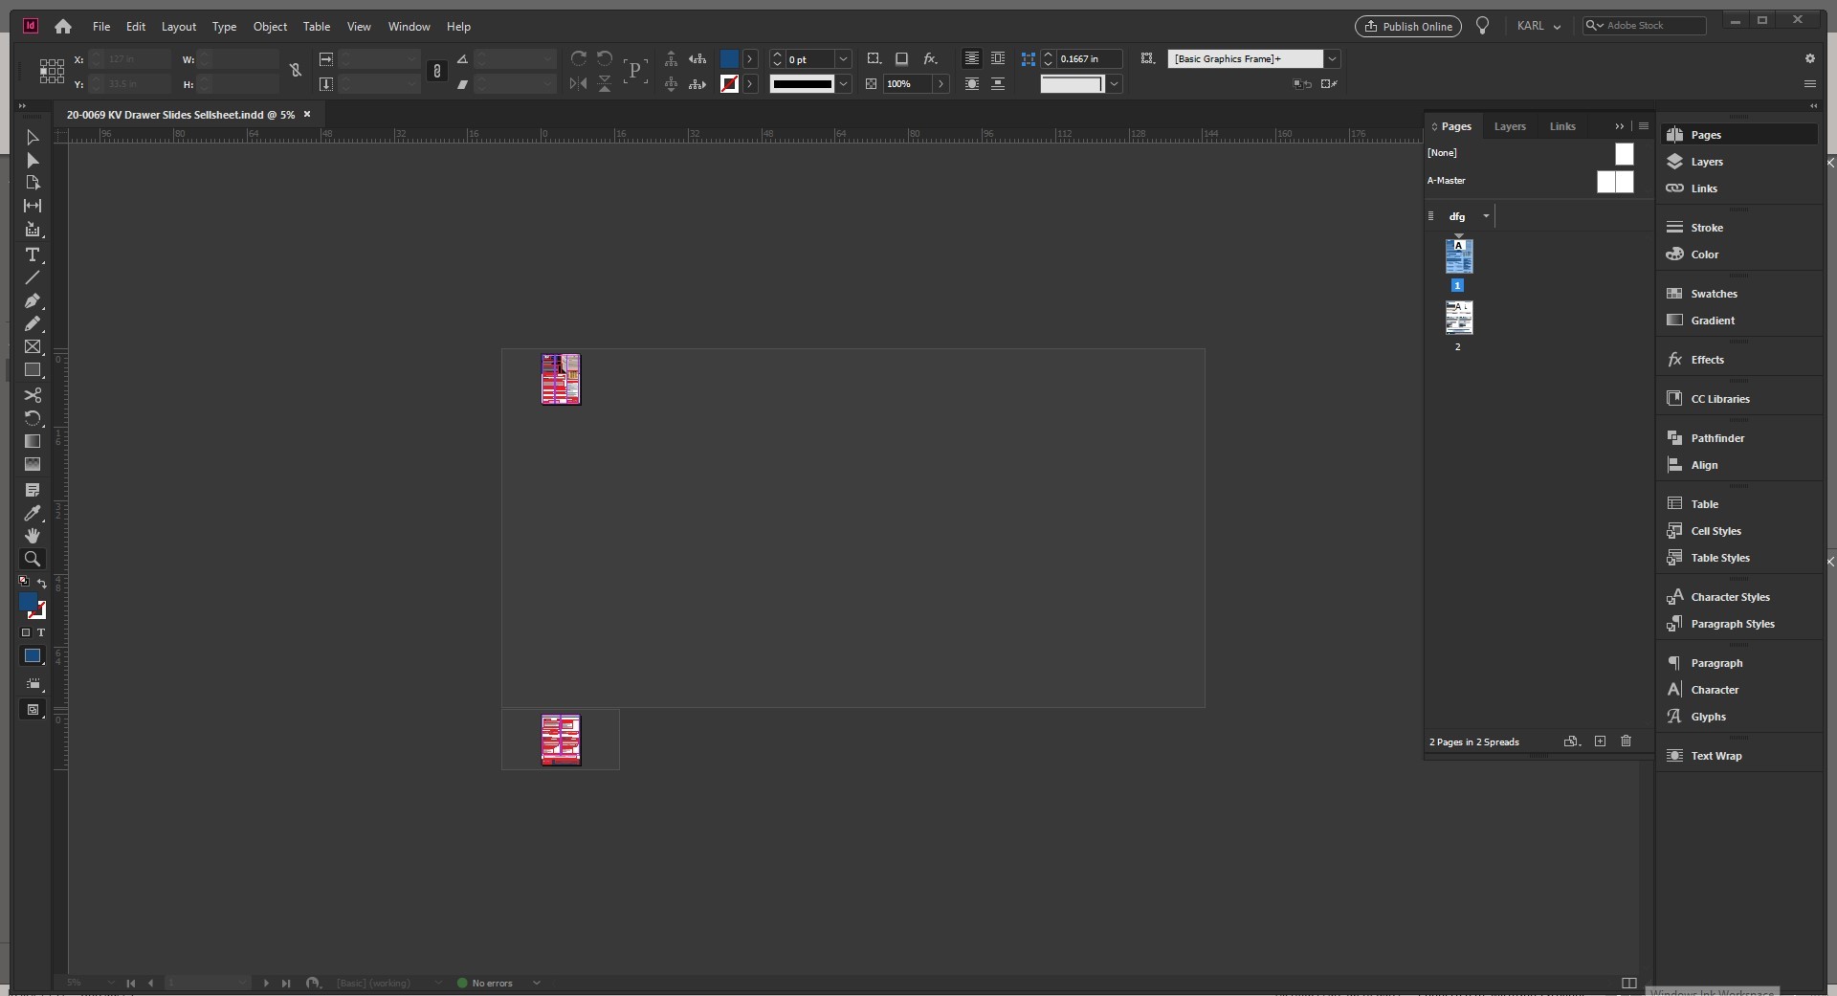Viewport: 1837px width, 996px height.
Task: Open the Basic Graphics Frame style dropdown
Action: click(x=1333, y=58)
